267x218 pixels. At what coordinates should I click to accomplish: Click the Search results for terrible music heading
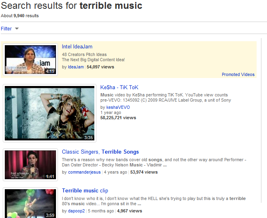72,6
